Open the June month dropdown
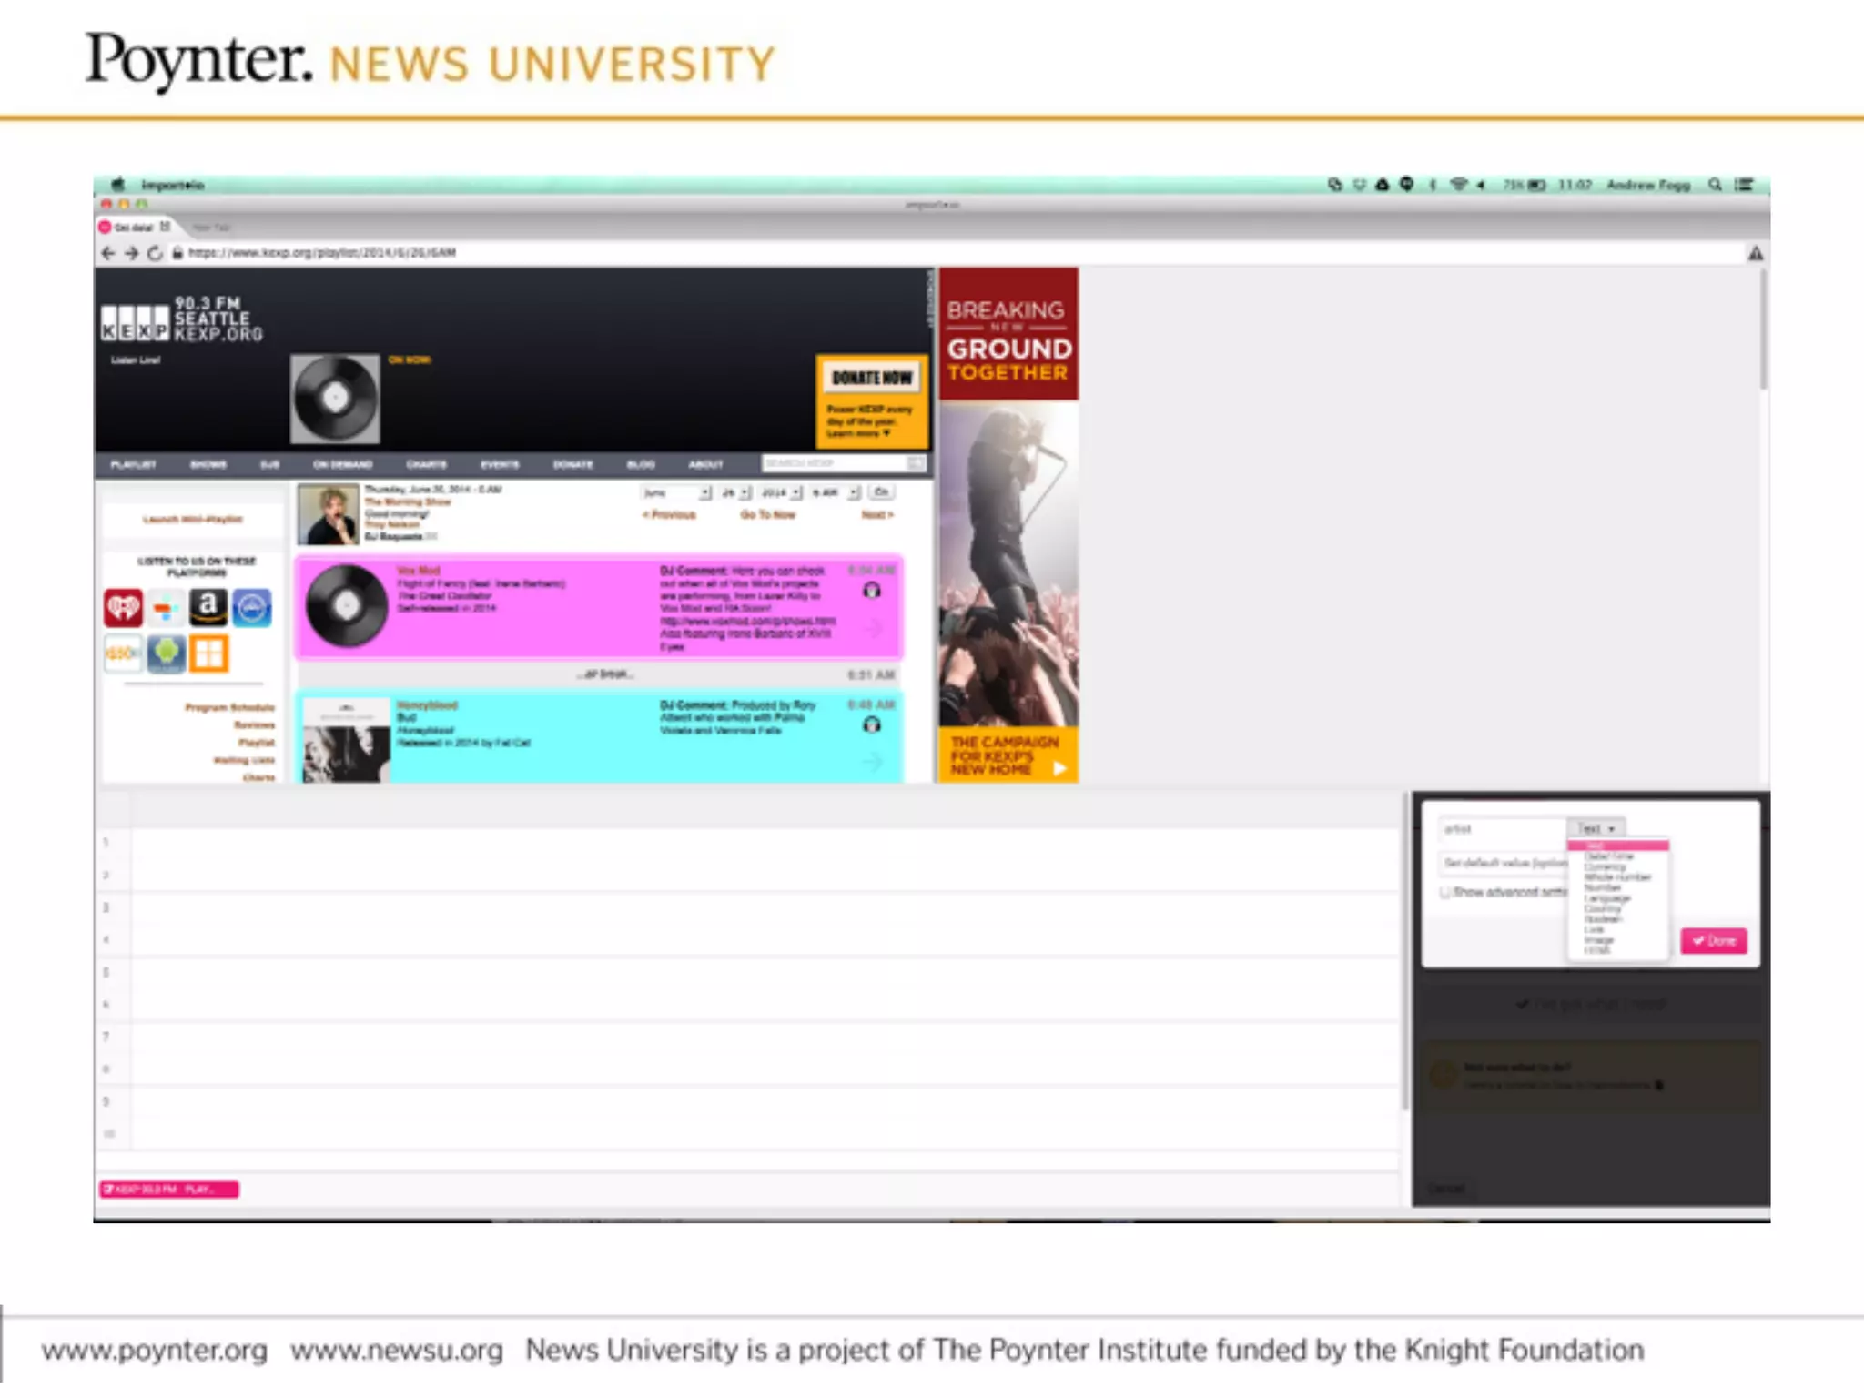Screen dimensions: 1864x1398 click(x=676, y=492)
